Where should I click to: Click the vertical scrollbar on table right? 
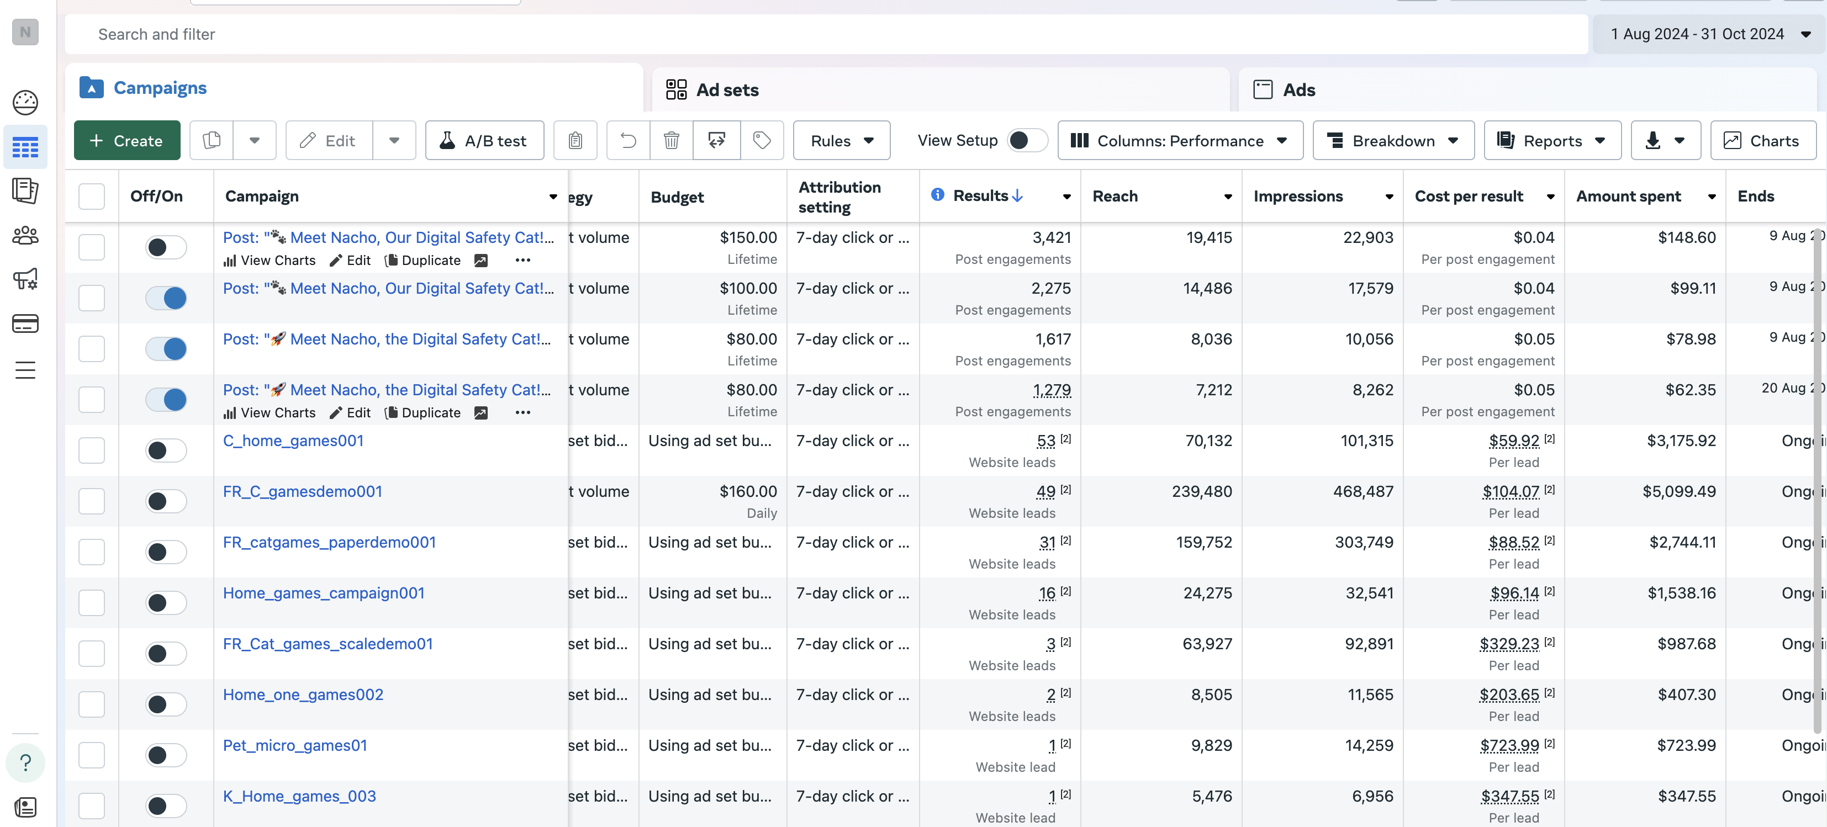pos(1817,482)
